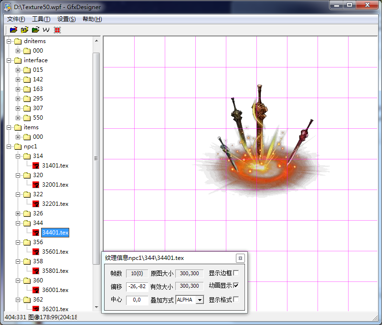Expand folder 000 under items
Screen dimensions: 382x325
pos(18,137)
